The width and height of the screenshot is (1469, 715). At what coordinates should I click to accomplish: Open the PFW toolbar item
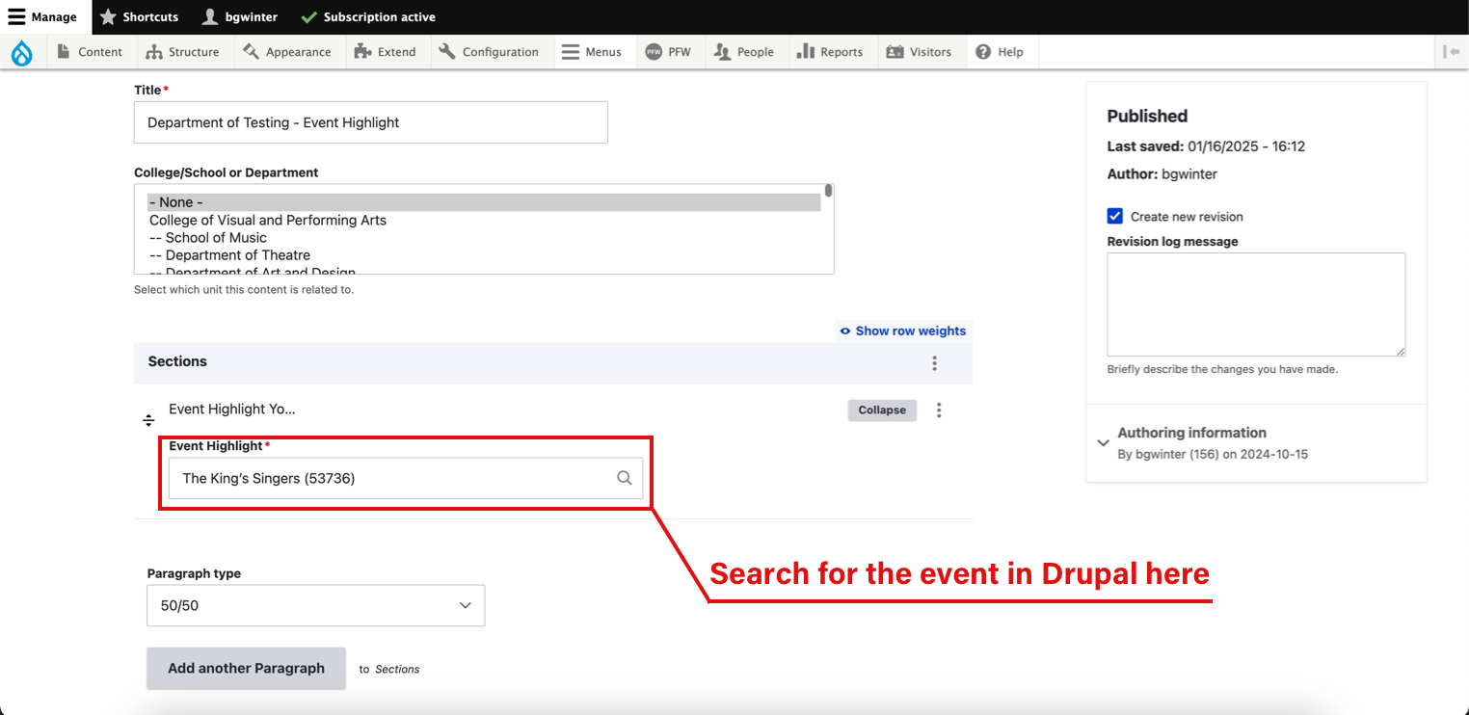point(669,52)
